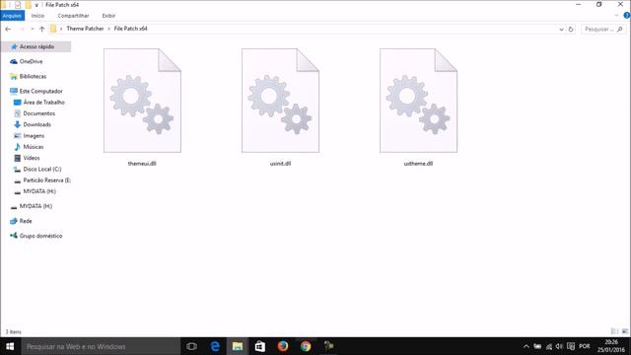Launch Firefox from taskbar

coord(283,346)
